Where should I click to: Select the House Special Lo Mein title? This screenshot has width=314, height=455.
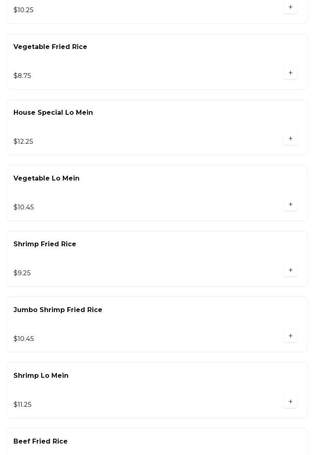[53, 113]
